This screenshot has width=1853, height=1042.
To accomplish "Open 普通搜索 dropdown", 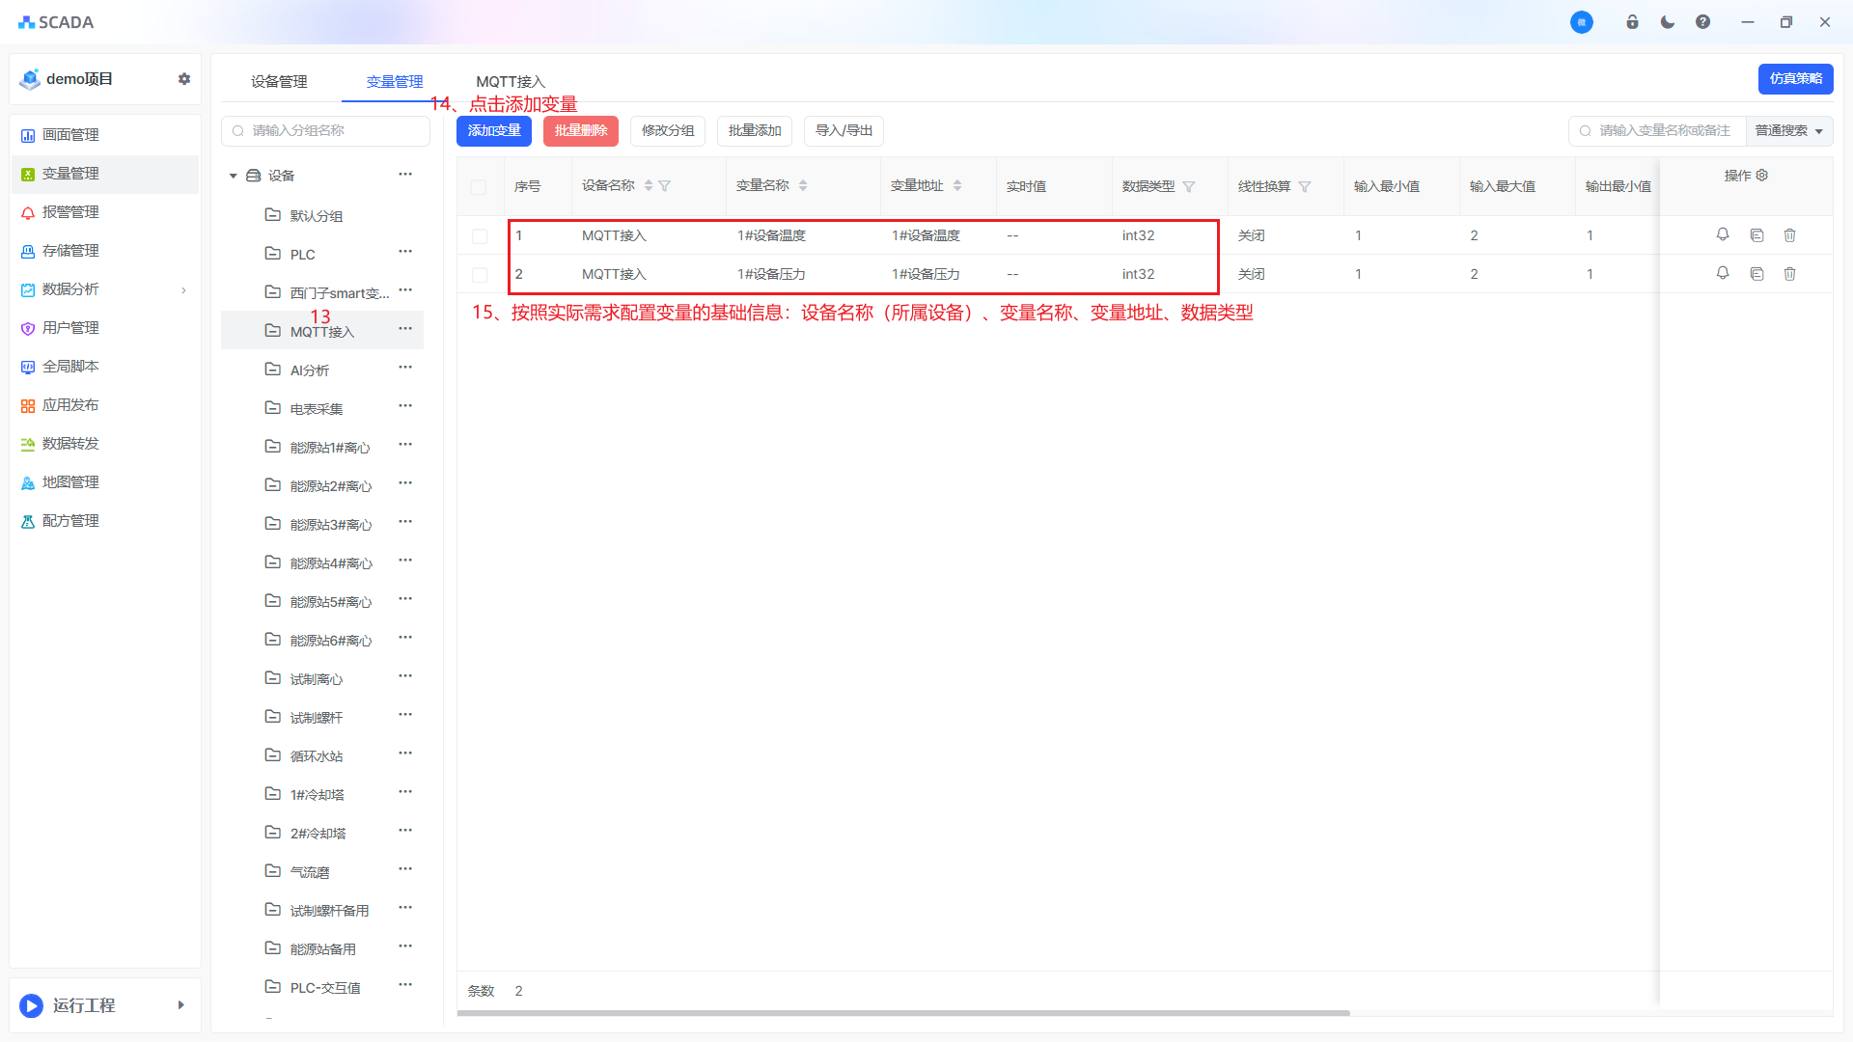I will tap(1788, 131).
